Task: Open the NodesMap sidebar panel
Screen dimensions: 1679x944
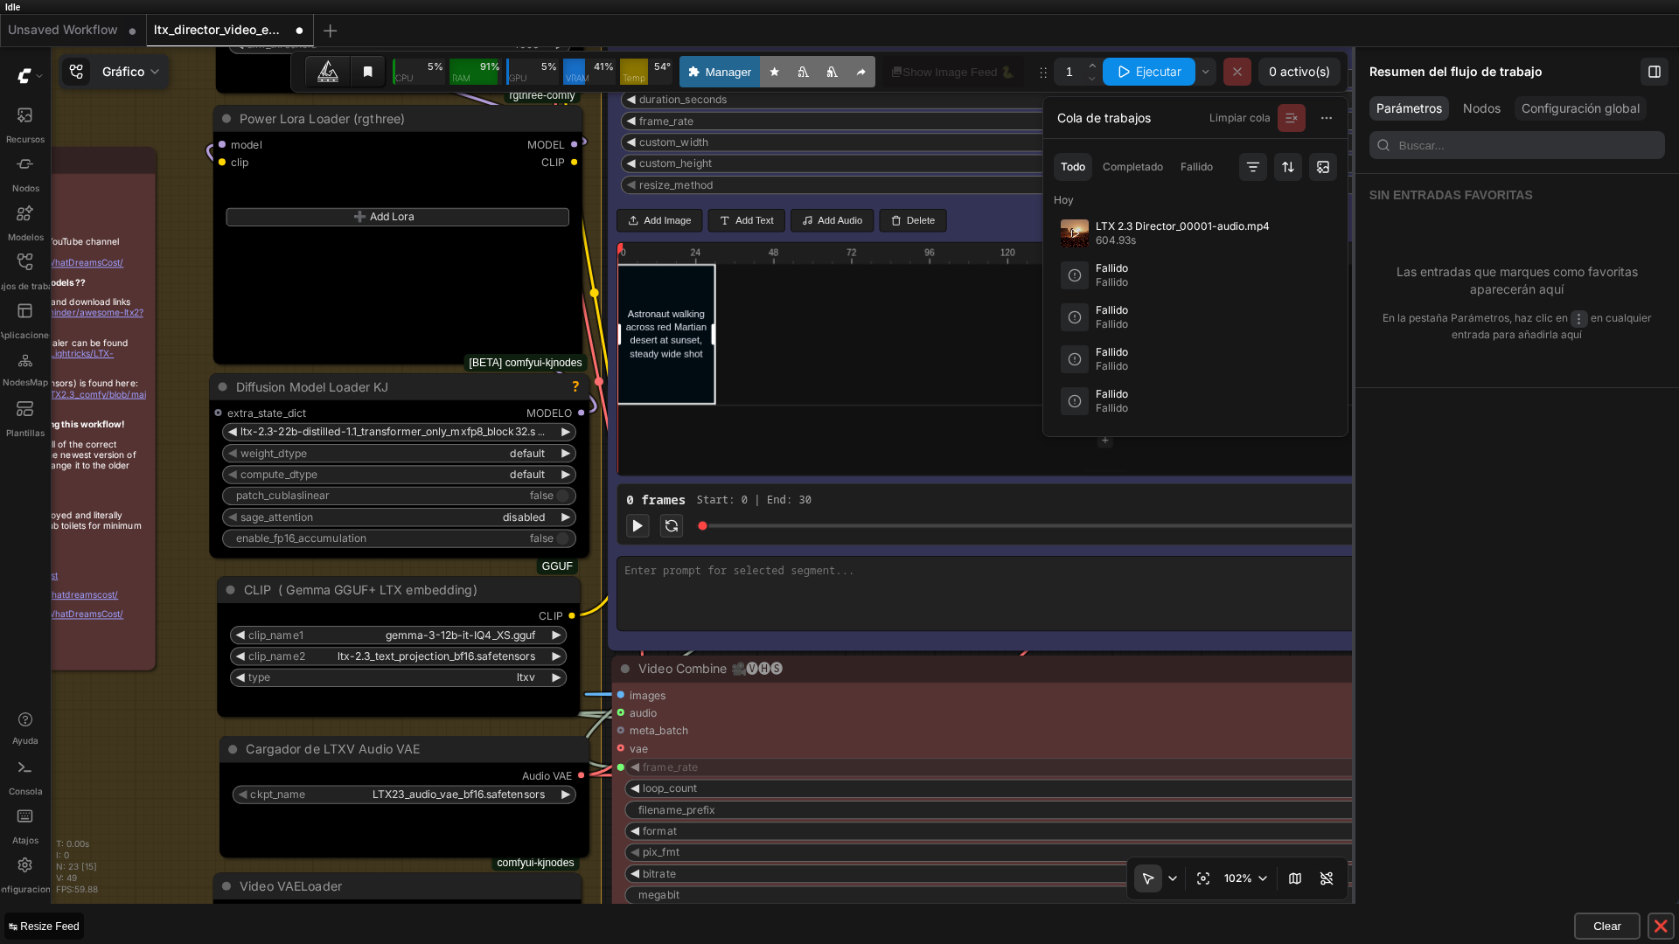Action: 24,368
